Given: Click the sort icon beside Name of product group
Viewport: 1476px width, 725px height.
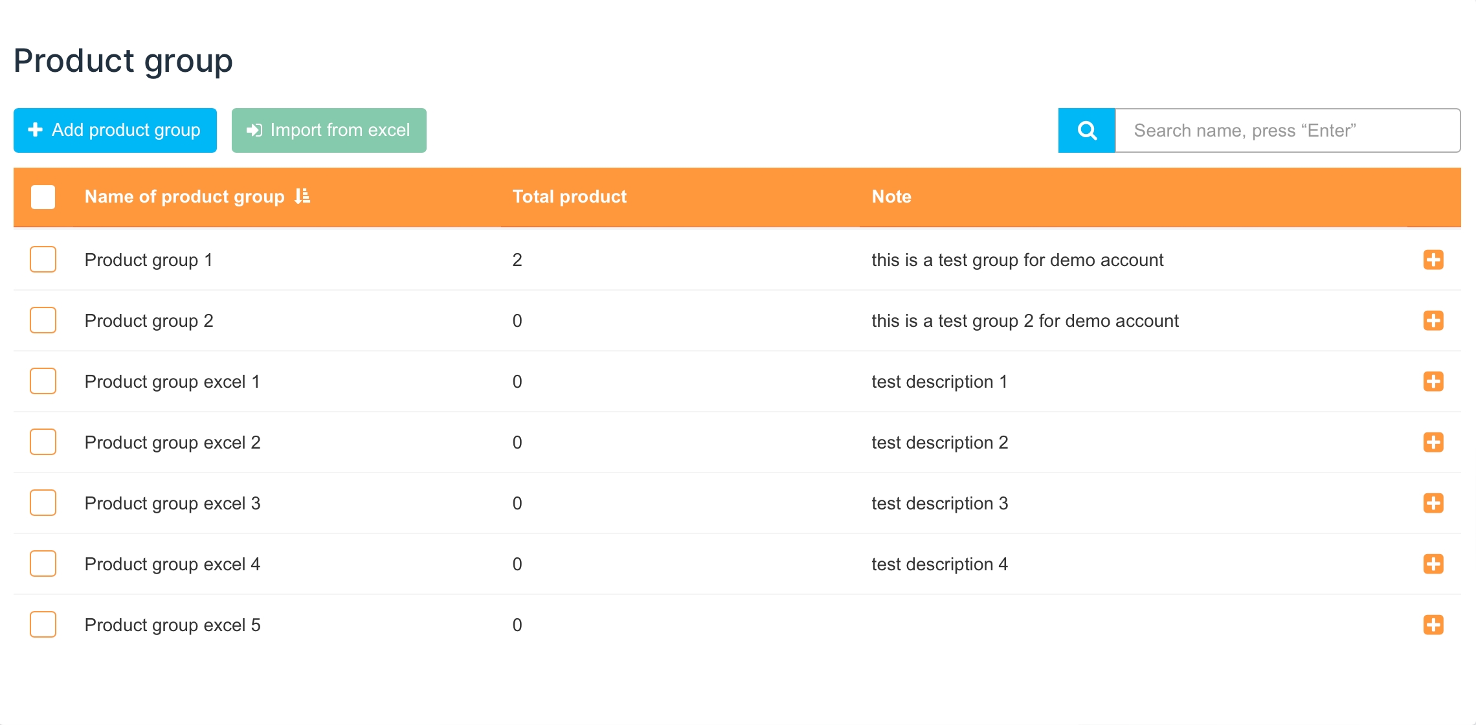Looking at the screenshot, I should coord(302,196).
